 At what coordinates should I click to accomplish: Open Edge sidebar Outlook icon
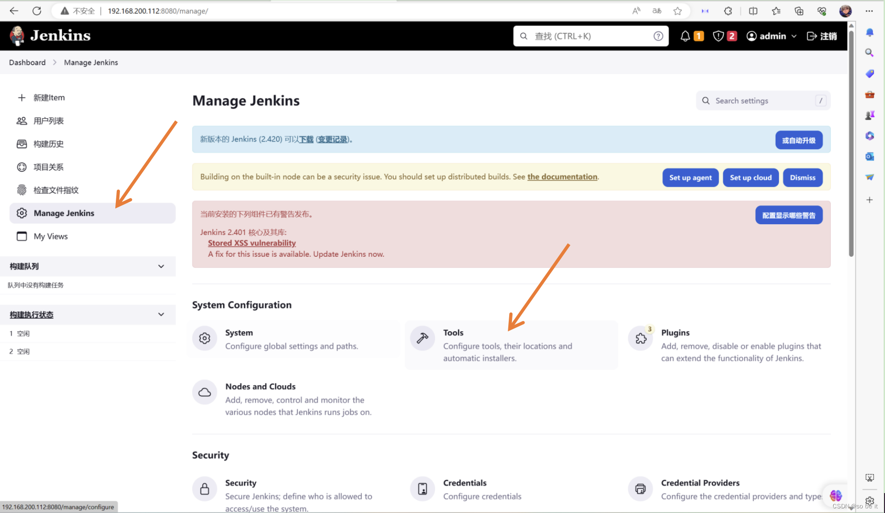click(869, 157)
